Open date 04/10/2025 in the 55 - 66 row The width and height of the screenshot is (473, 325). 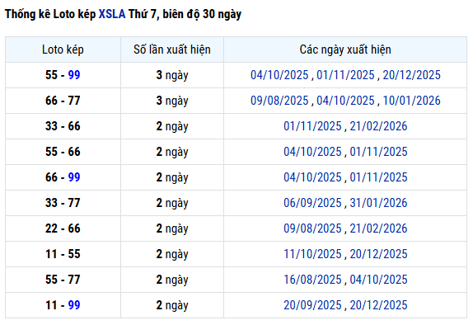tap(312, 152)
